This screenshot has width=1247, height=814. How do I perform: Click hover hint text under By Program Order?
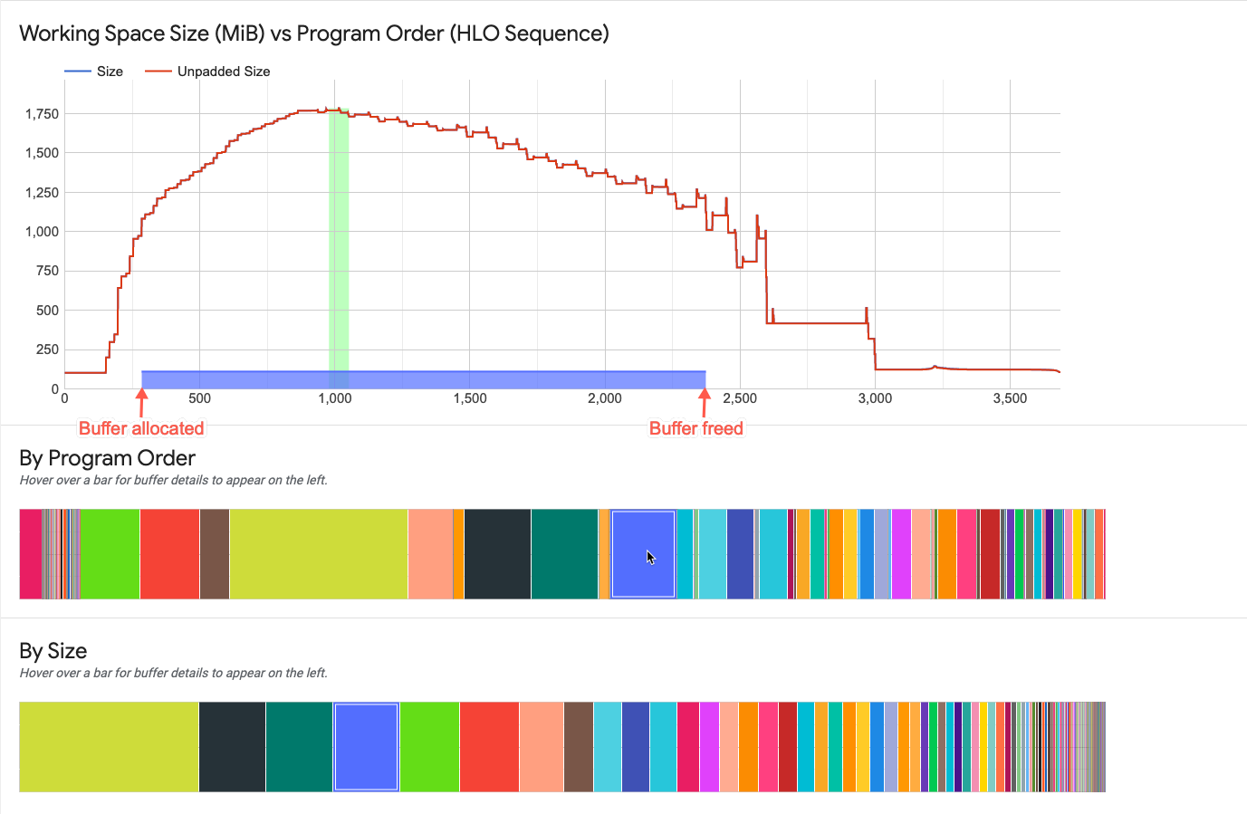point(174,480)
